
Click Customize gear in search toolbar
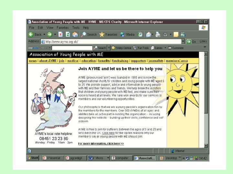point(176,48)
